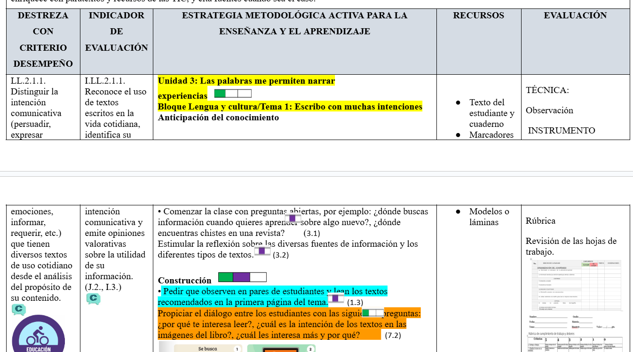Click the word 'Observación' in the Evaluación column
The image size is (633, 352).
click(x=549, y=110)
